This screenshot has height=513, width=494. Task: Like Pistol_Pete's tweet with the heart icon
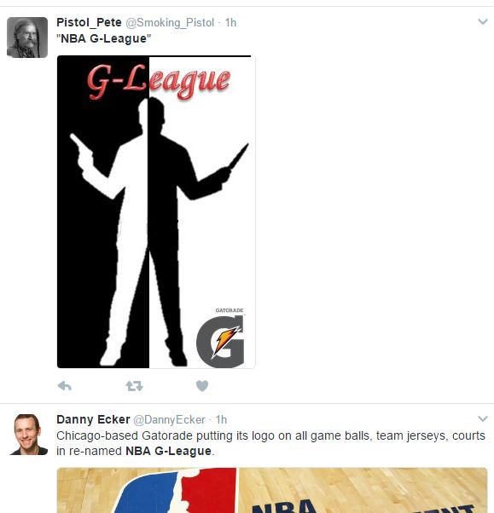click(x=202, y=386)
